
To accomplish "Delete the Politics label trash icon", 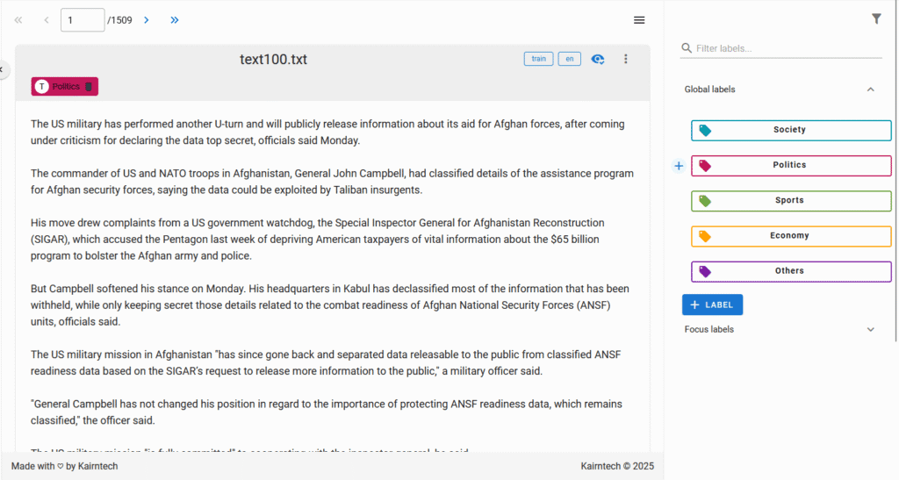I will coord(88,86).
